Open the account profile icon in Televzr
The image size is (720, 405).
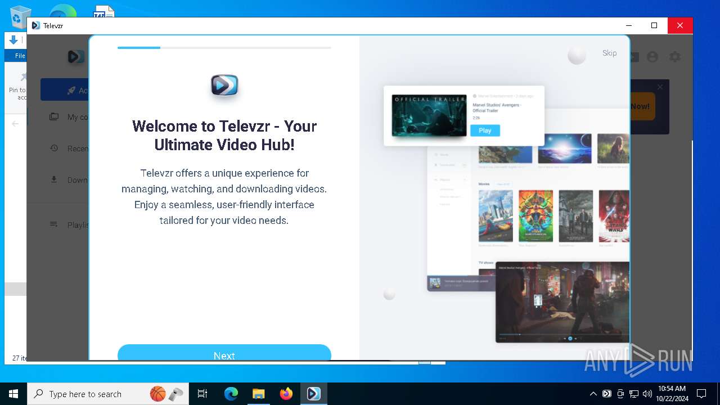652,57
